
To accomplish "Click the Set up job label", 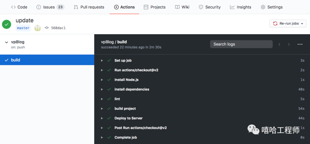I will point(123,60).
